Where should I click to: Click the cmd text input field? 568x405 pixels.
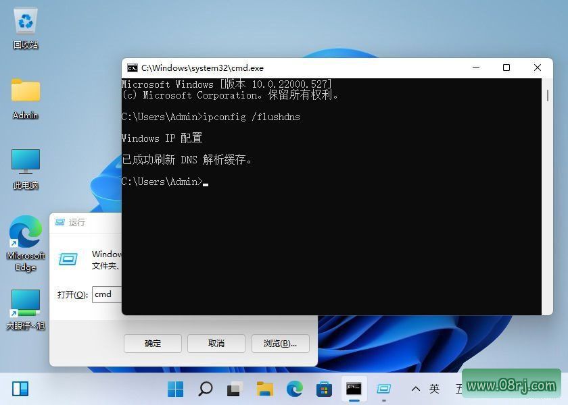[x=108, y=294]
